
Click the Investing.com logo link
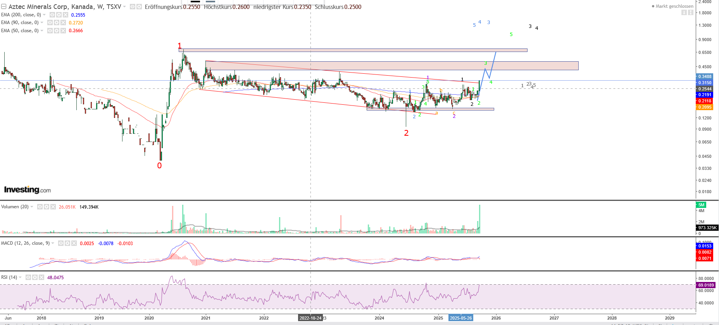27,190
